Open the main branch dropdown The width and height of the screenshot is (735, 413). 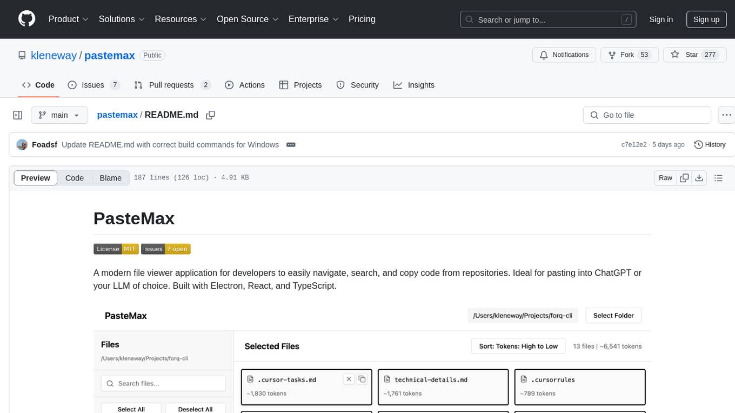[59, 115]
